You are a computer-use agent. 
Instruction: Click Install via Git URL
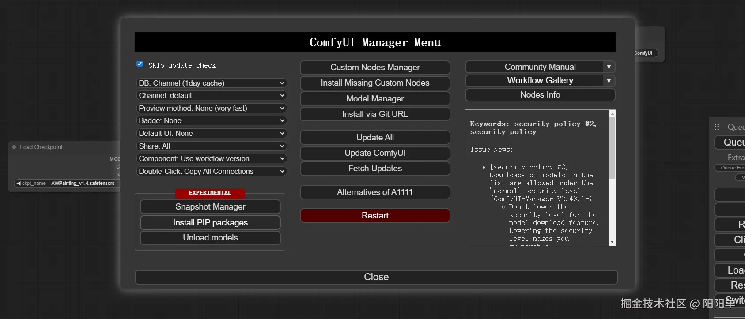click(375, 114)
